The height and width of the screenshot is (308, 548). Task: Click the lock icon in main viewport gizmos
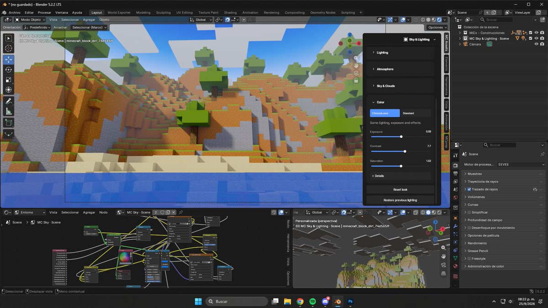click(x=356, y=80)
